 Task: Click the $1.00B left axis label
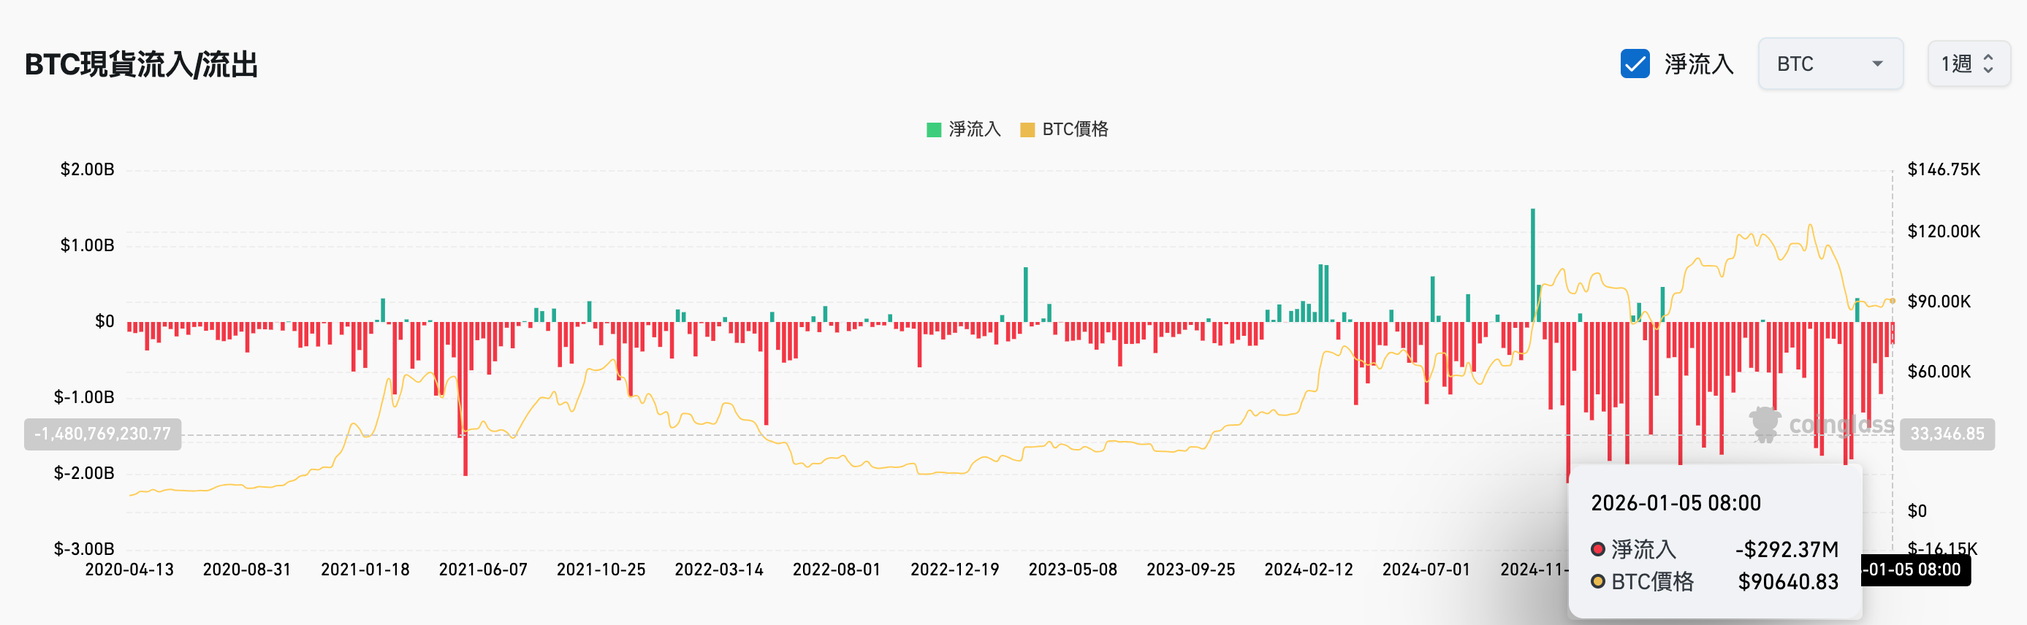pos(88,245)
